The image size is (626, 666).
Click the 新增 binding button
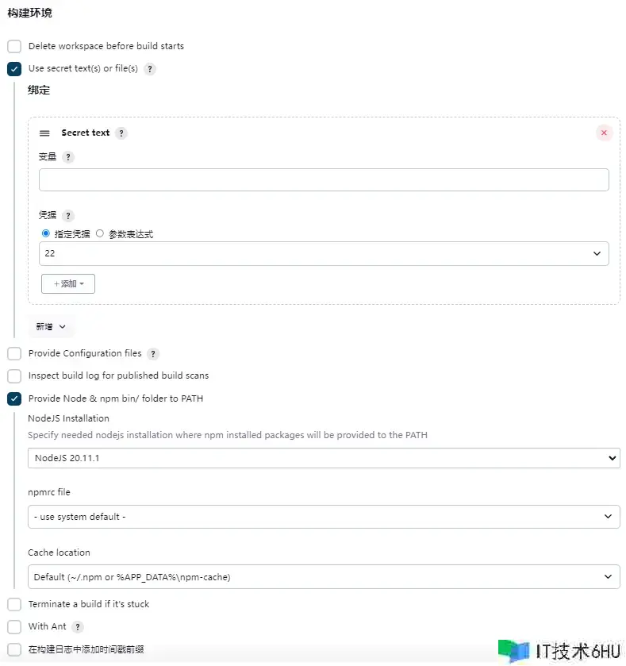point(51,327)
